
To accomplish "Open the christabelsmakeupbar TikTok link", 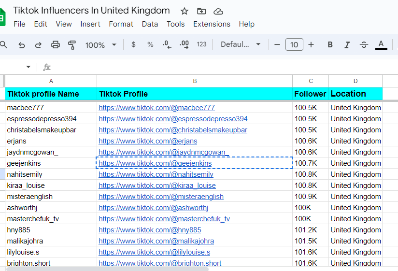I will 173,130.
